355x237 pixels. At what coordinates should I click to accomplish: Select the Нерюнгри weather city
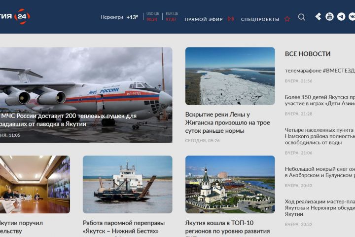pos(112,17)
